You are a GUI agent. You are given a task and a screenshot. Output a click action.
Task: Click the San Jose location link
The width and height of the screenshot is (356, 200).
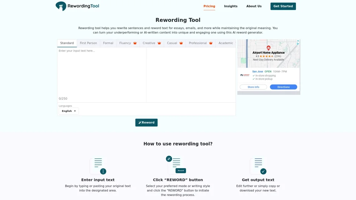coord(257,71)
